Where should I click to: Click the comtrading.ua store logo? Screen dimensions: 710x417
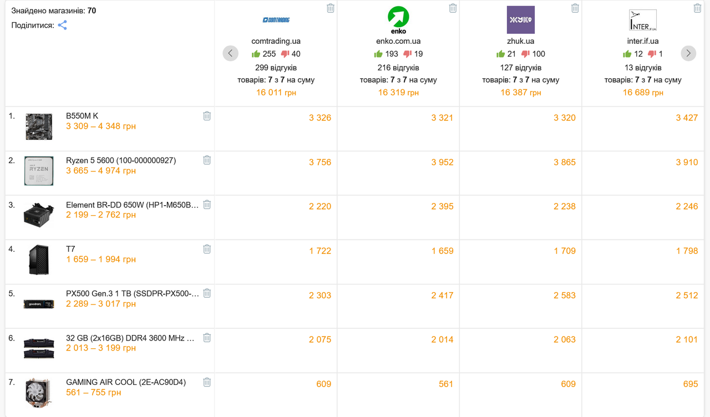coord(276,20)
